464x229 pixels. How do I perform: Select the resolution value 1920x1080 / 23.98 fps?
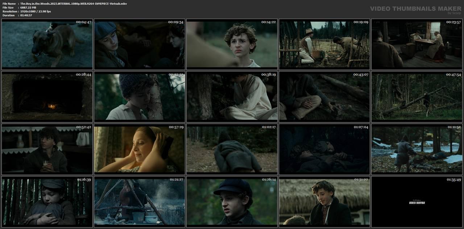coord(36,12)
